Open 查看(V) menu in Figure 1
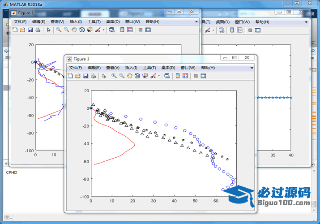The image size is (320, 224). (57, 22)
